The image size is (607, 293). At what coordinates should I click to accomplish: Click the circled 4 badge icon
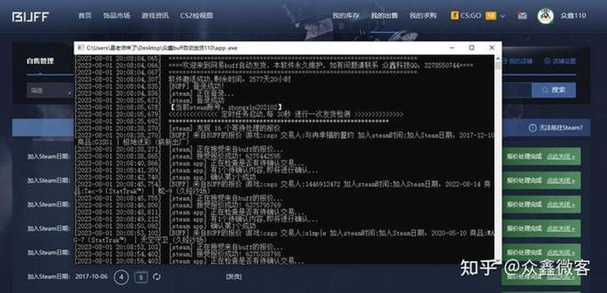coord(121,277)
